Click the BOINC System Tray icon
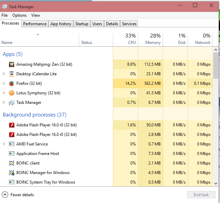Image resolution: width=220 pixels, height=203 pixels. (12, 182)
